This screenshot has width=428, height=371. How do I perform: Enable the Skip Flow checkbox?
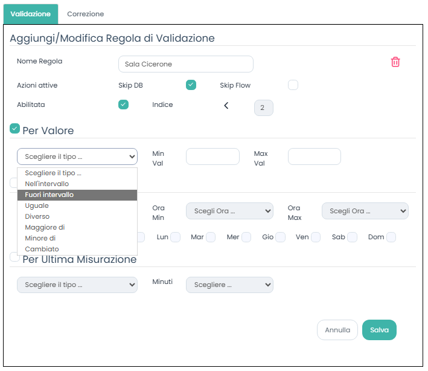tap(293, 85)
